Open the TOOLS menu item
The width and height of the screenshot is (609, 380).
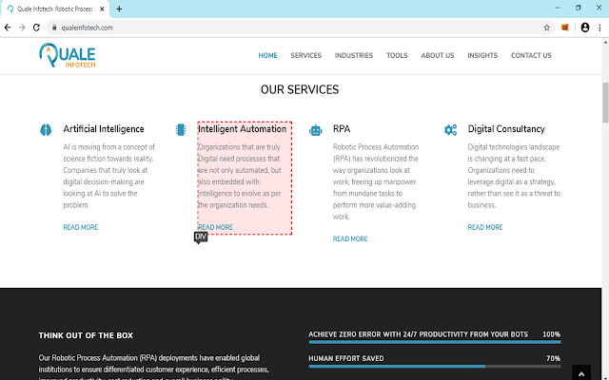(397, 55)
